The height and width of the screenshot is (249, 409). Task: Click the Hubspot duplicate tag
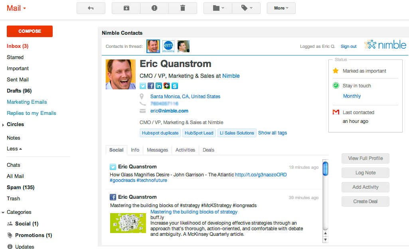[x=160, y=133]
